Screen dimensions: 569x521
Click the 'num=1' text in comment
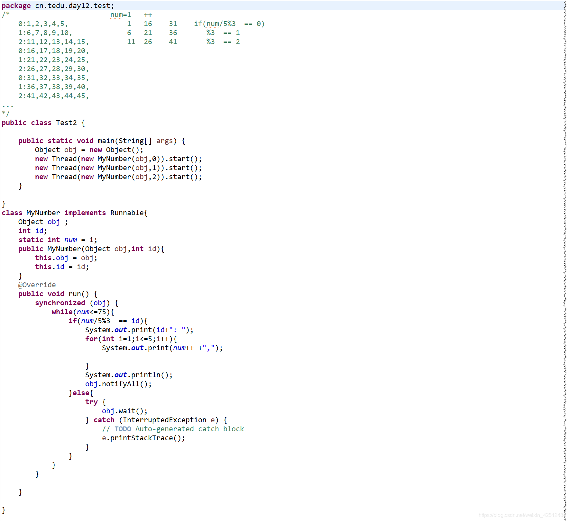click(x=121, y=14)
